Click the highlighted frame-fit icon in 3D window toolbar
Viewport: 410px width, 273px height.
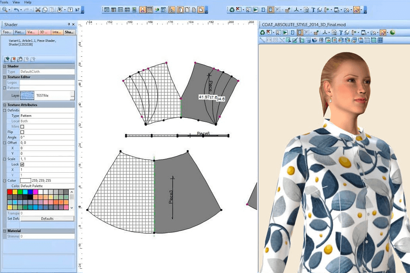300,32
